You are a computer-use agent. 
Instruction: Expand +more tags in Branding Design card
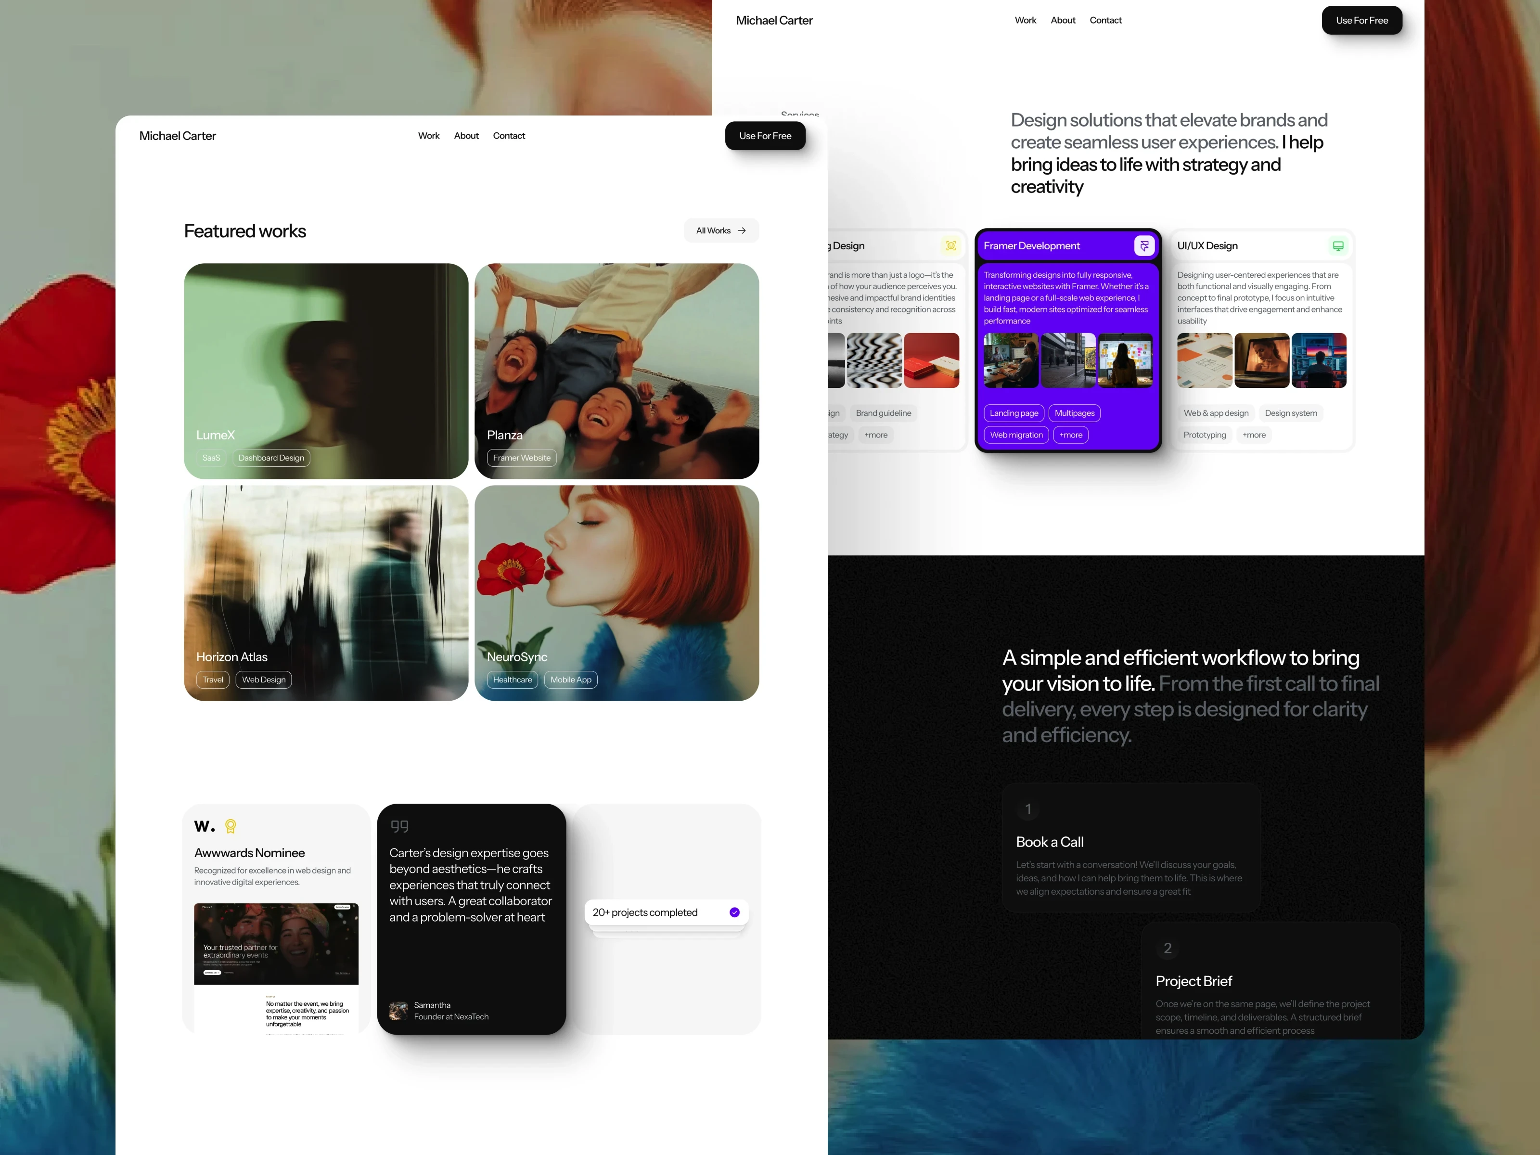coord(876,435)
